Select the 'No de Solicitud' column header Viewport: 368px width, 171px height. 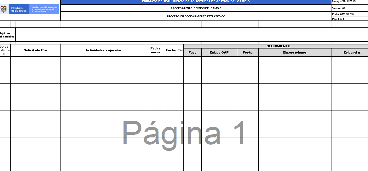tap(5, 50)
